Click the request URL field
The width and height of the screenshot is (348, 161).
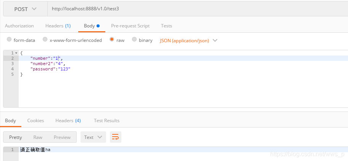[x=198, y=9]
